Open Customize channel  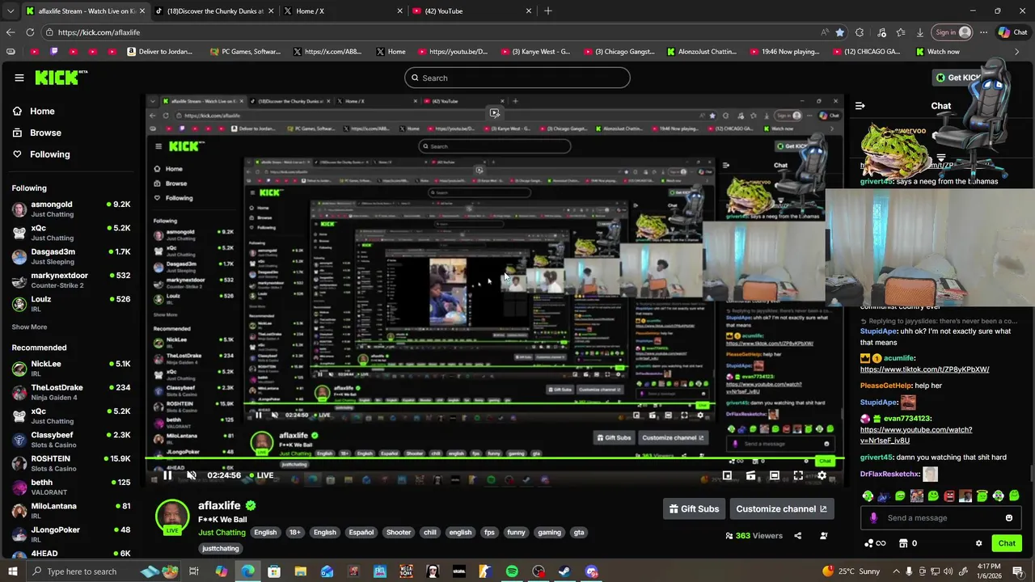click(x=781, y=508)
